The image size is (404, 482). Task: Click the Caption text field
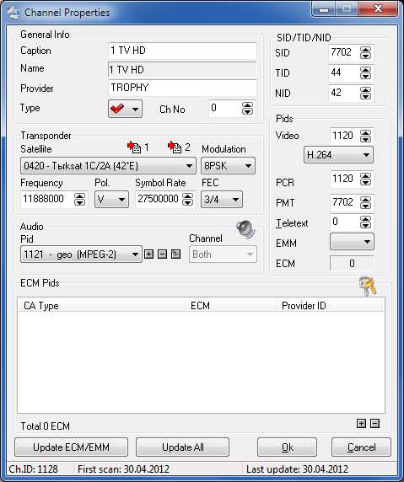coord(182,51)
